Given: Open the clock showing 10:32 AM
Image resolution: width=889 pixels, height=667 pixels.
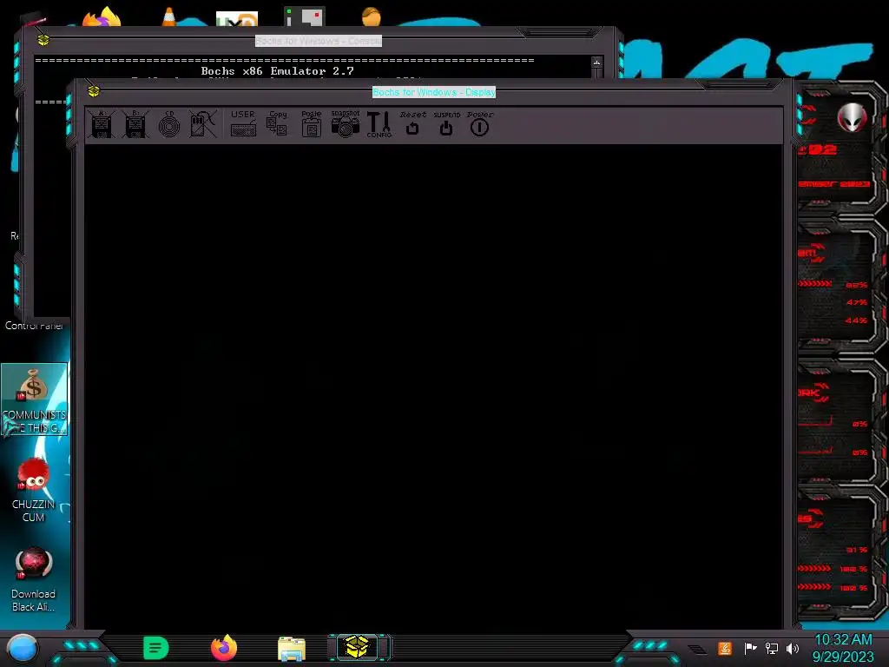Looking at the screenshot, I should (x=843, y=648).
